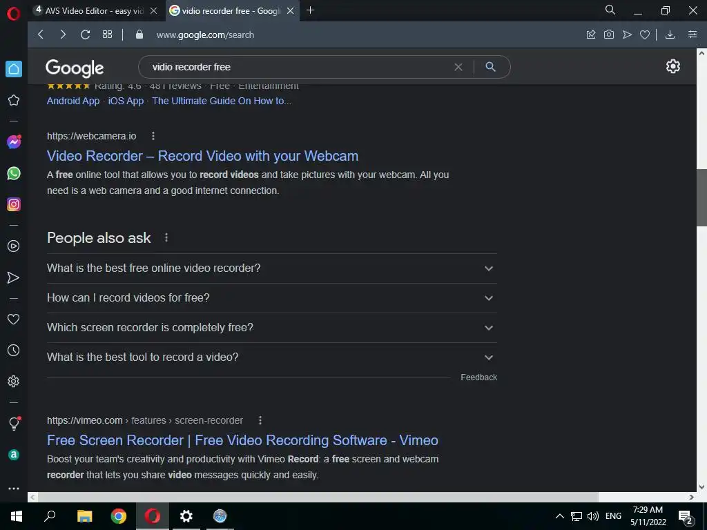707x530 pixels.
Task: Open the Opera main menu logo
Action: (14, 14)
